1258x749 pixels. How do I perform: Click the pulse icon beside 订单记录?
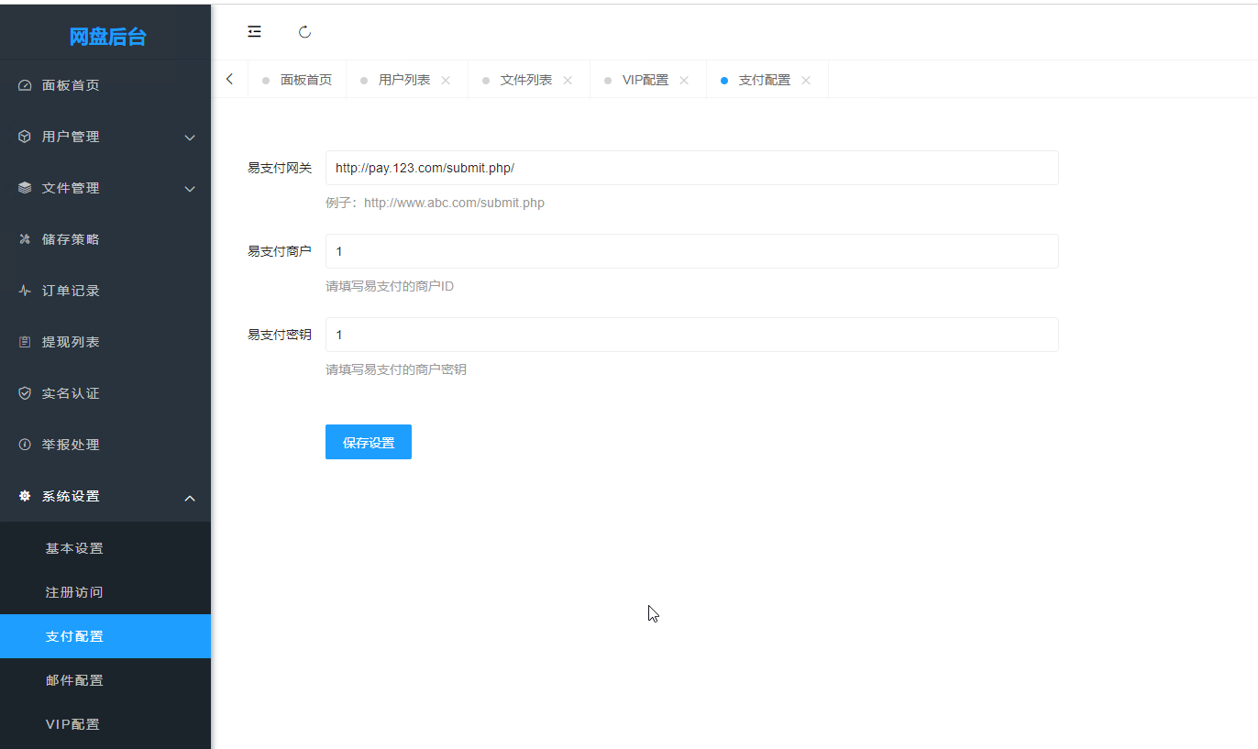point(25,291)
